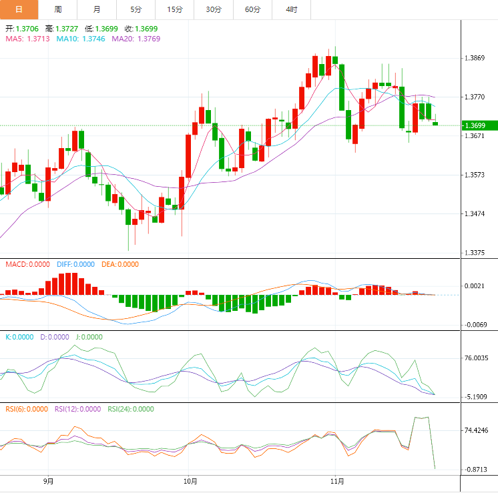The height and width of the screenshot is (493, 498).
Task: Click the MACD indicator label
Action: pos(28,265)
